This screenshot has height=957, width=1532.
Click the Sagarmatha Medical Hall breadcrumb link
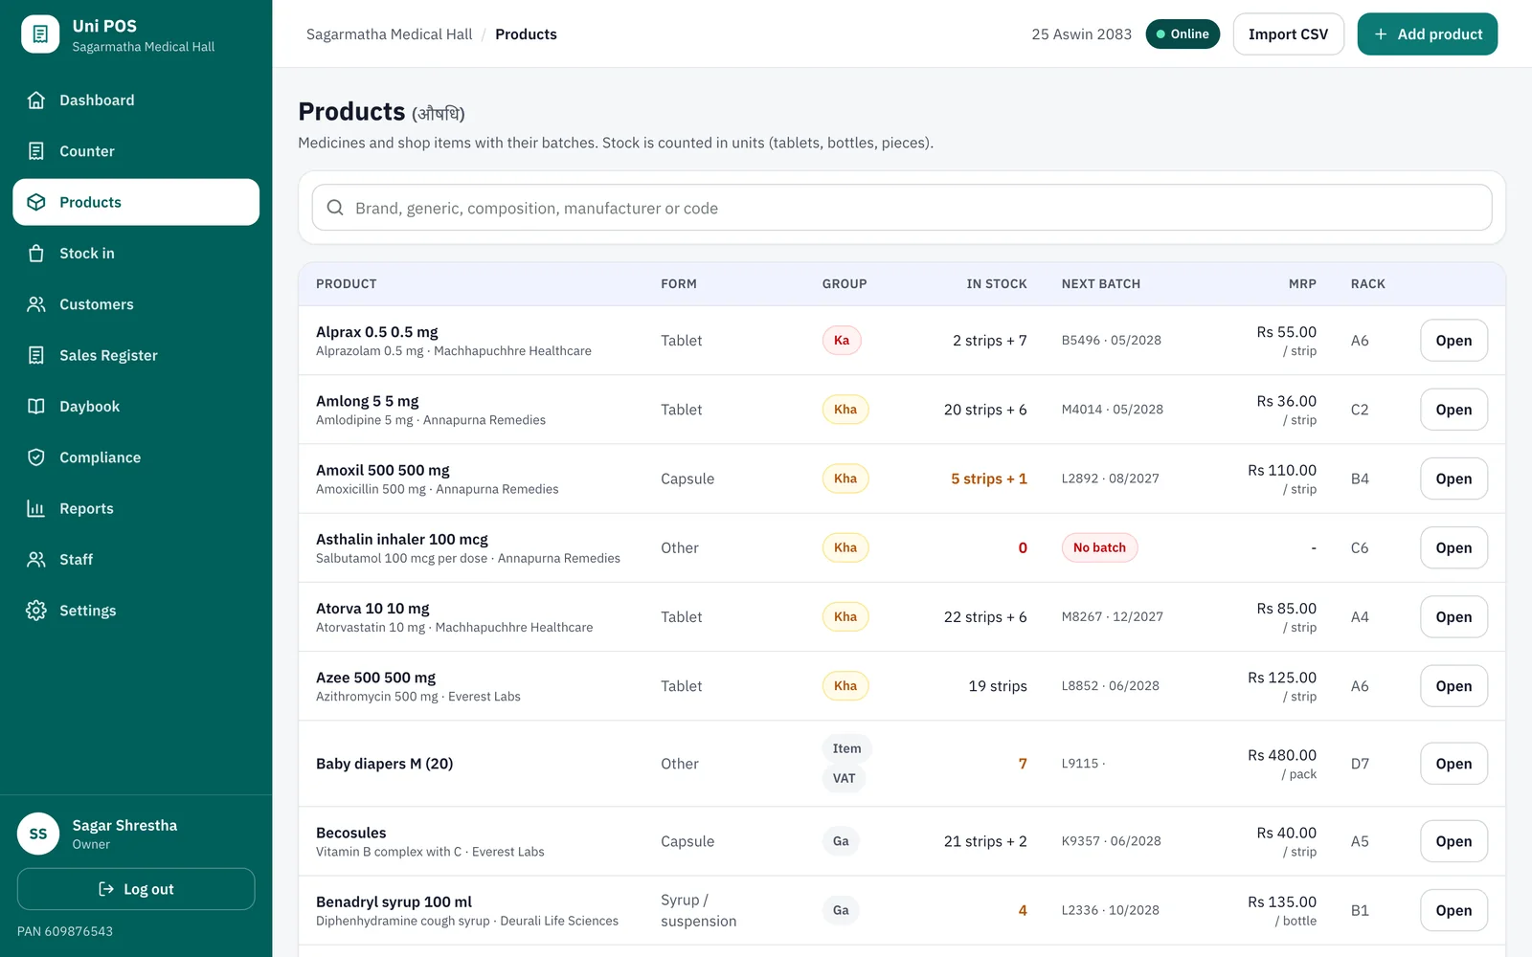[x=389, y=34]
